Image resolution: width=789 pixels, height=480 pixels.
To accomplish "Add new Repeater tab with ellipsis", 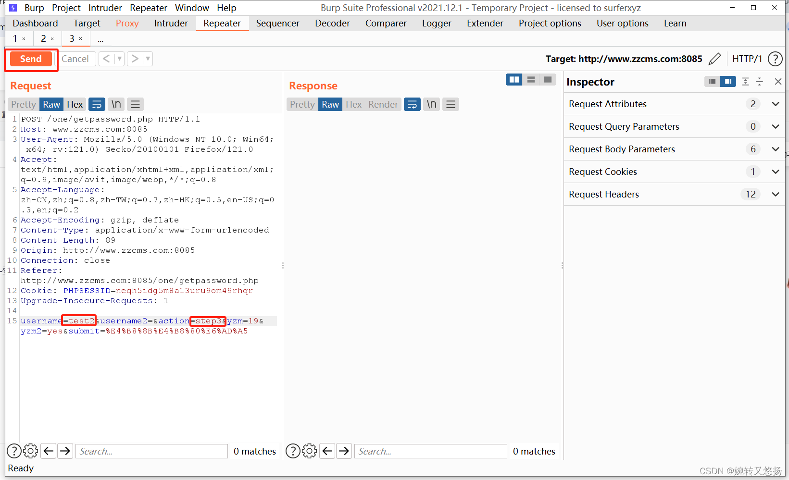I will click(x=100, y=39).
